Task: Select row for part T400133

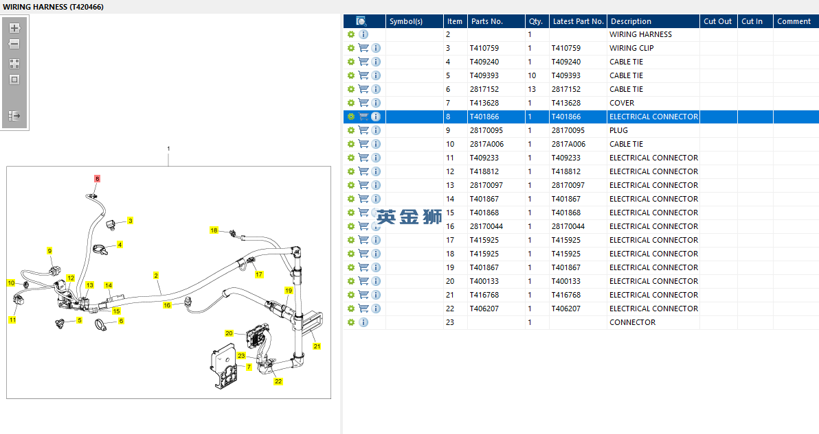Action: 581,281
